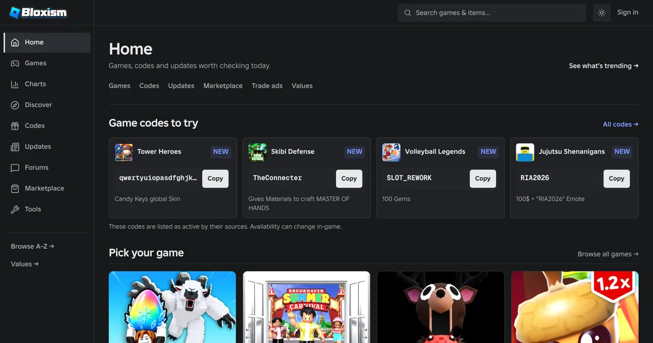Open the Brookhaven Summer Carnival thumbnail
The height and width of the screenshot is (343, 653).
306,307
